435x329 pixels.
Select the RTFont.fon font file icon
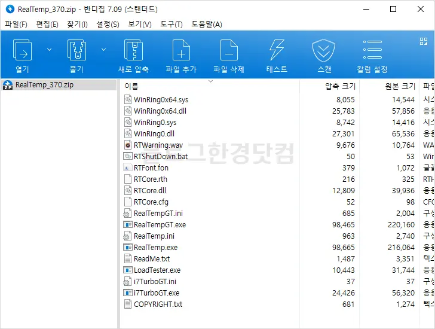click(x=128, y=167)
